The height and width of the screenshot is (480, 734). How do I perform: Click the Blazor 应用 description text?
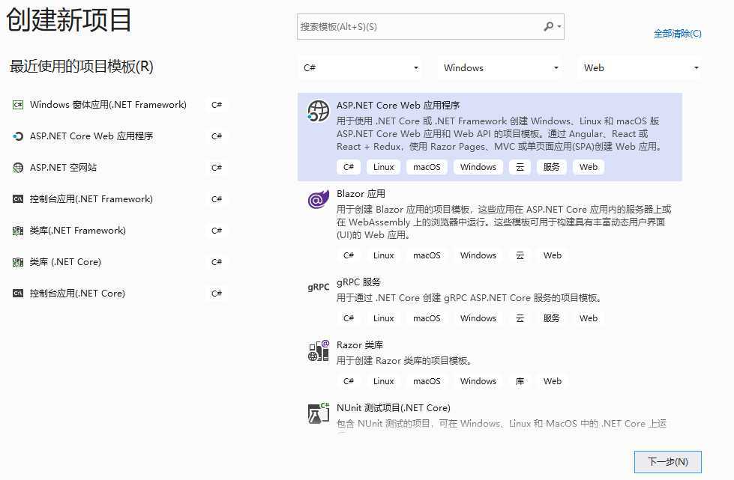[504, 222]
